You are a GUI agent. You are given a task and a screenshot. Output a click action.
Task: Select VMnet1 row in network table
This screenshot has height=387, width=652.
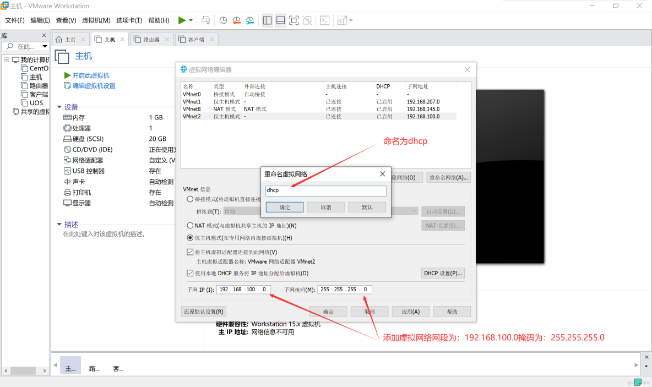(319, 101)
